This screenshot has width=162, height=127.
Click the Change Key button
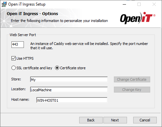[x=132, y=90]
